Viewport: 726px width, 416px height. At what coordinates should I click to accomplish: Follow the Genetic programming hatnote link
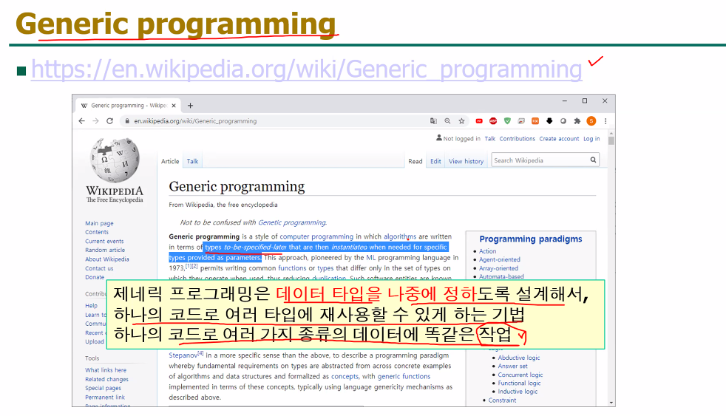(x=292, y=222)
